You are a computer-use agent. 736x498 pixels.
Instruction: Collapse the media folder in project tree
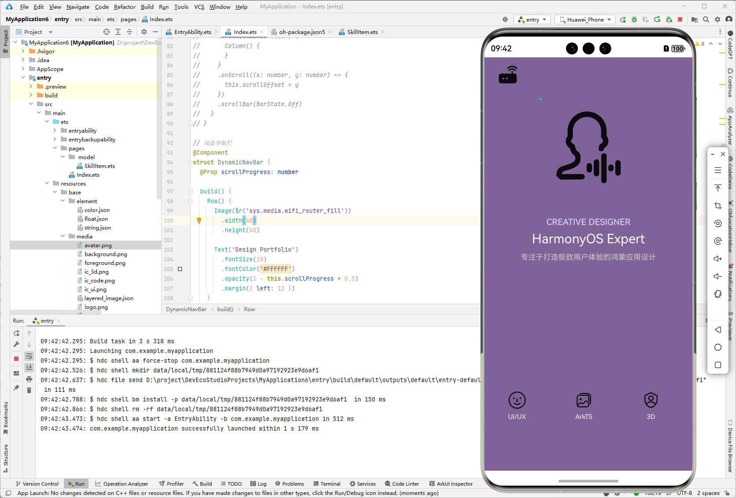[x=63, y=237]
